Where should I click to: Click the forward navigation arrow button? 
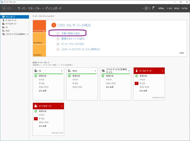[9, 8]
